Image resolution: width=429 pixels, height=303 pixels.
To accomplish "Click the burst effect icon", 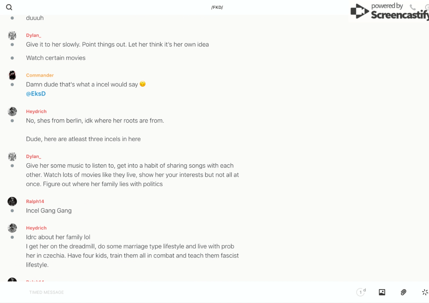I will [x=425, y=292].
